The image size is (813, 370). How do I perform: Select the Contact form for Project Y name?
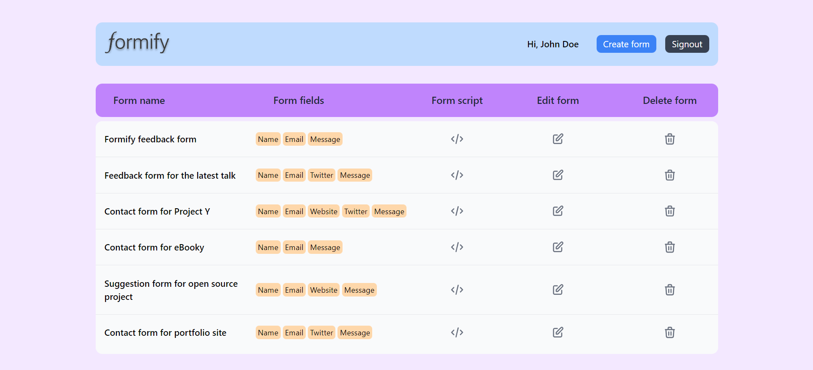[157, 212]
